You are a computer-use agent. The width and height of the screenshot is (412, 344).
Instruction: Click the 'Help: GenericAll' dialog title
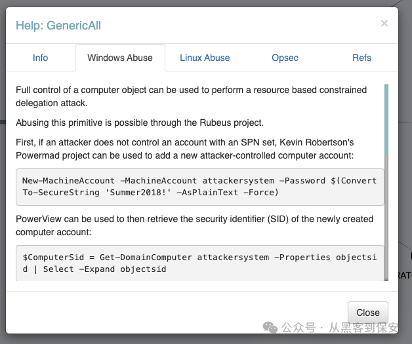(58, 26)
